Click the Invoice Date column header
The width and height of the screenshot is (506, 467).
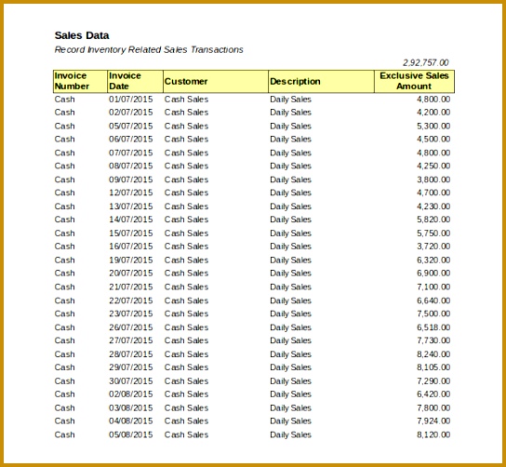click(135, 81)
